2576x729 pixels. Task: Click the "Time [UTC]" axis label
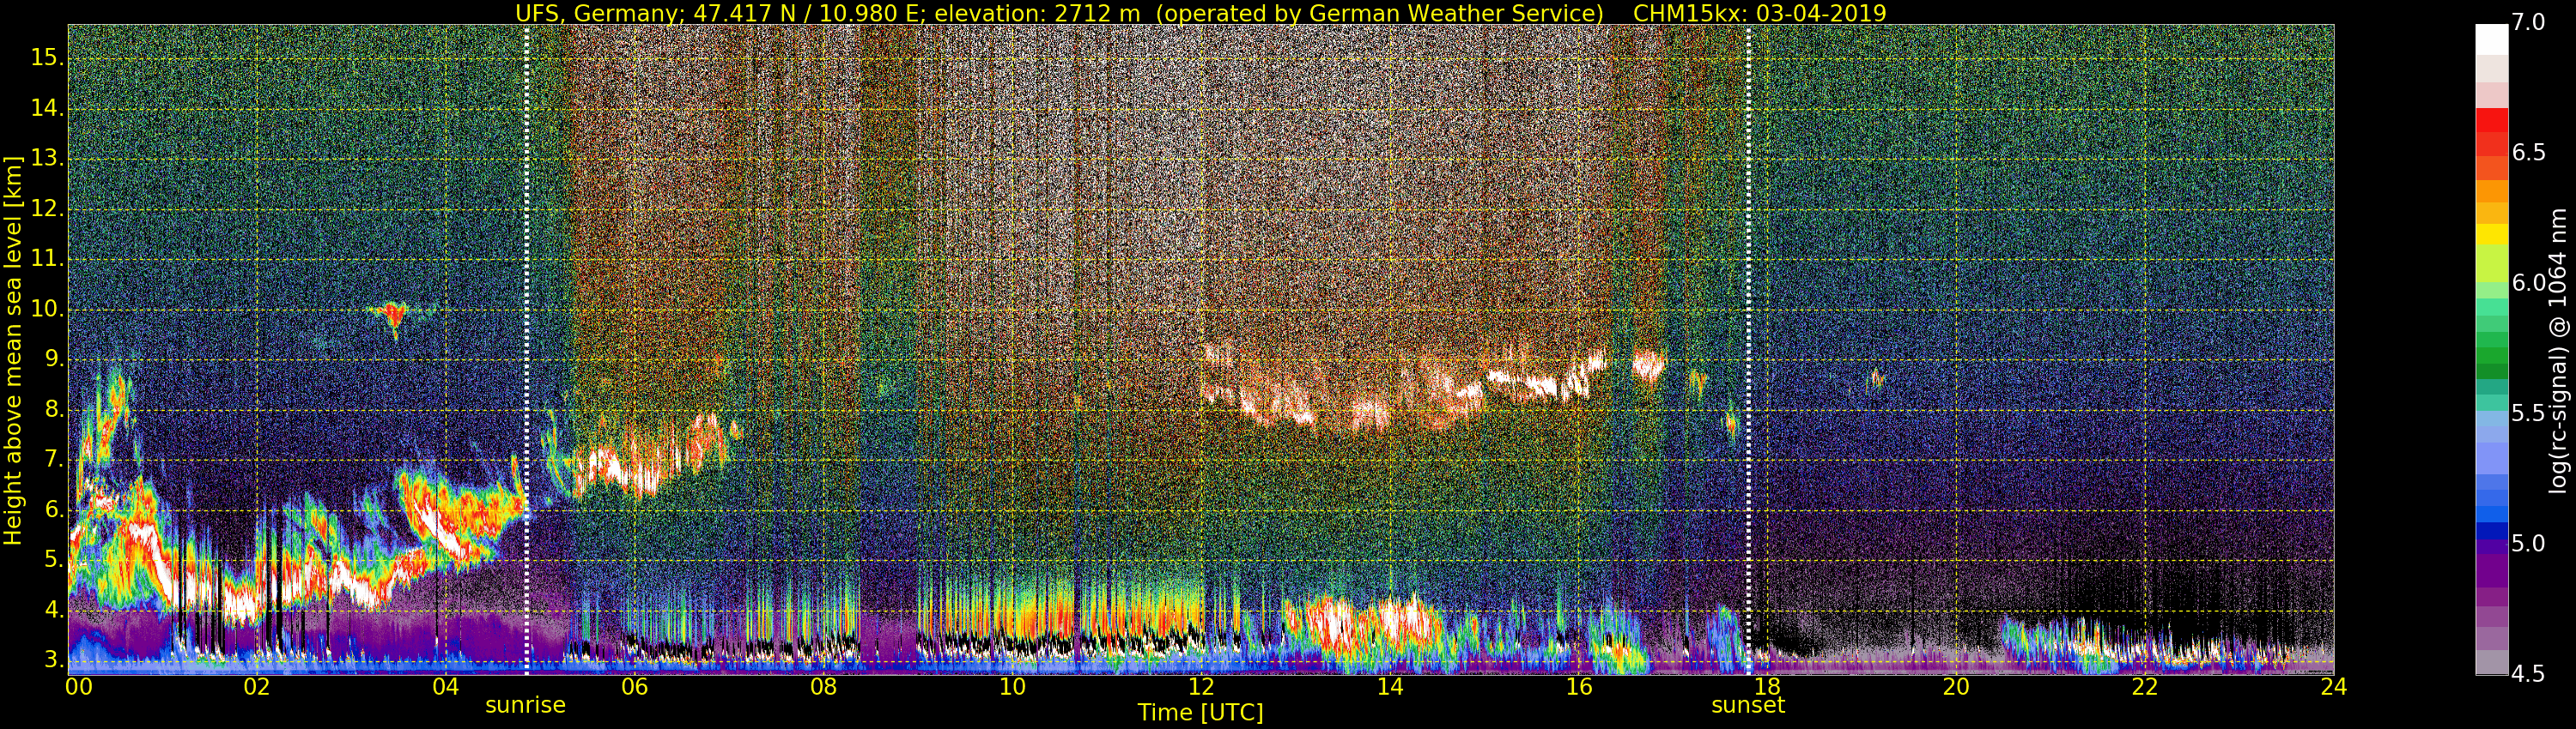coord(1200,712)
